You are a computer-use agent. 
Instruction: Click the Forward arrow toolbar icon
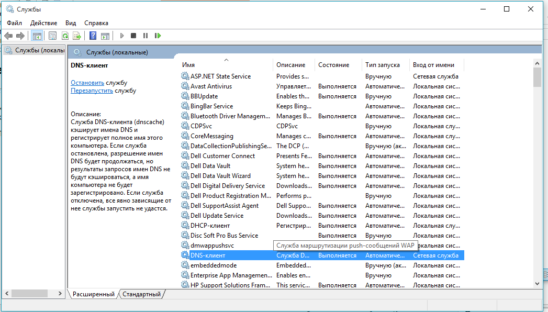20,36
